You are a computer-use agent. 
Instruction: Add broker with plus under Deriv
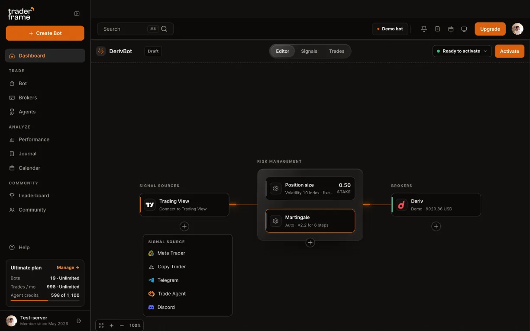click(436, 226)
